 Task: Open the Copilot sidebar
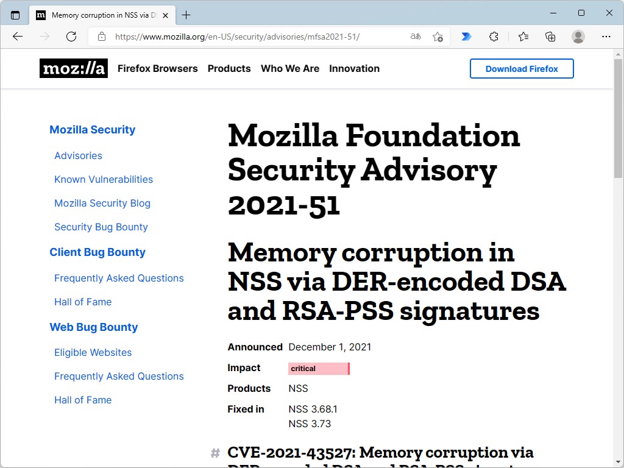tap(466, 37)
